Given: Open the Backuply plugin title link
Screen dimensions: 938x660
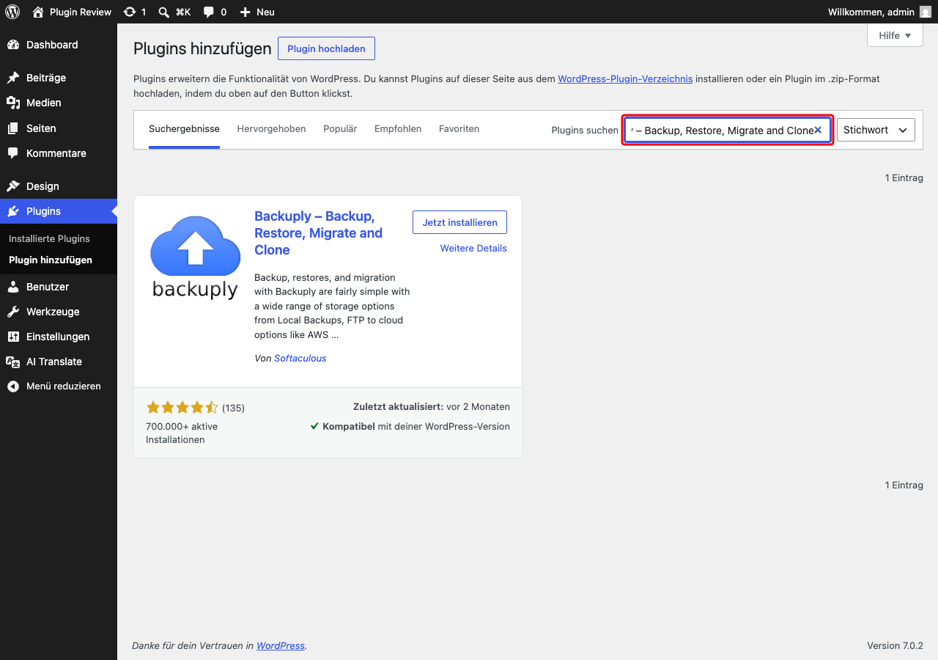Looking at the screenshot, I should click(318, 233).
